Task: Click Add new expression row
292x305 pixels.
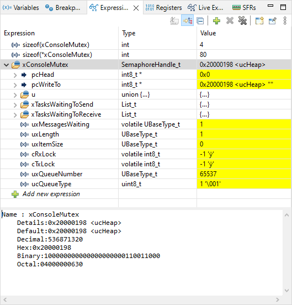Action: (x=51, y=194)
